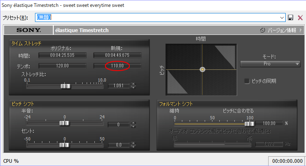Increase セント value with the up arrow
Viewport: 306px width, 166px height.
(133, 143)
